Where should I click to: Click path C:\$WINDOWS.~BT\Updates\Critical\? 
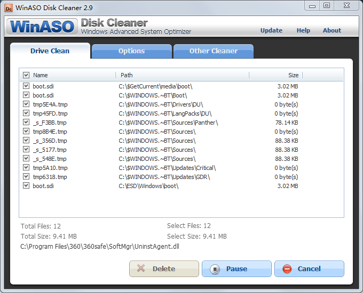click(168, 168)
